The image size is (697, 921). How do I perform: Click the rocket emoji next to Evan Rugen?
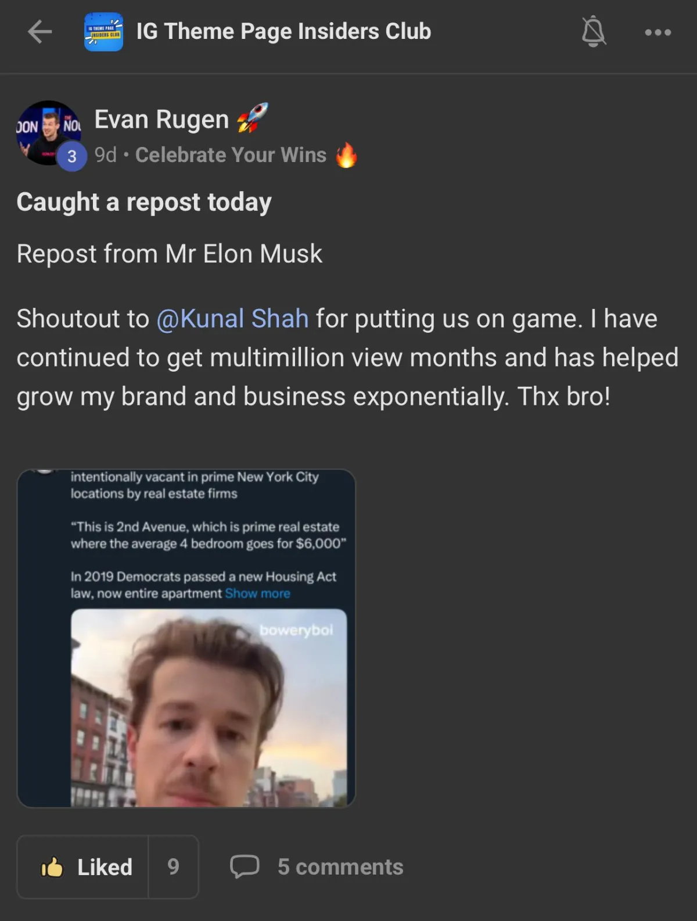coord(253,117)
